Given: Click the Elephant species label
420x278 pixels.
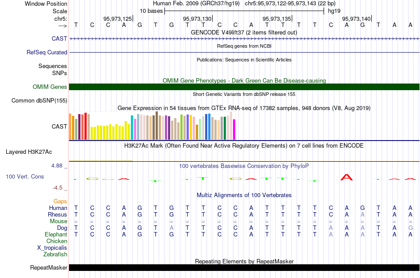Looking at the screenshot, I should tap(56, 235).
